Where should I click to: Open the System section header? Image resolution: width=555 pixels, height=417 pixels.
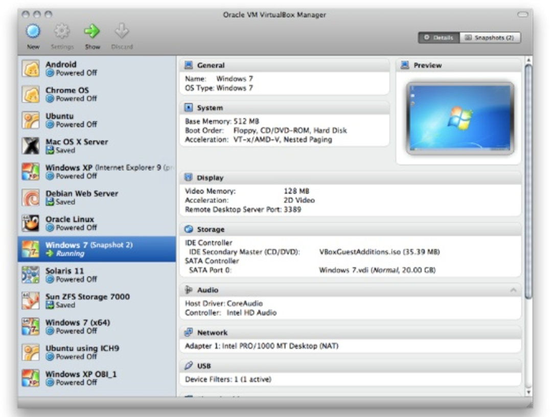pos(285,108)
